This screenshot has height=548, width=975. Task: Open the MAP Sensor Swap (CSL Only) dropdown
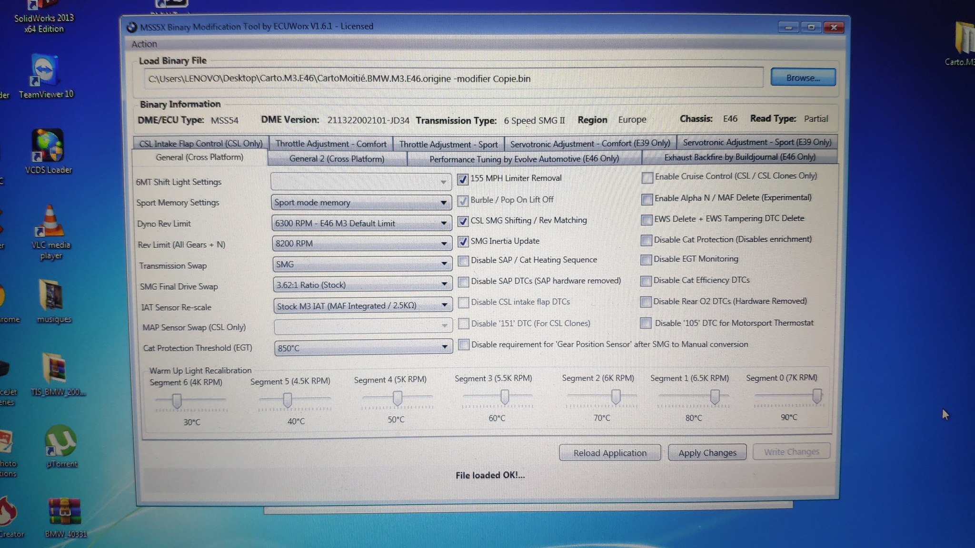[363, 326]
